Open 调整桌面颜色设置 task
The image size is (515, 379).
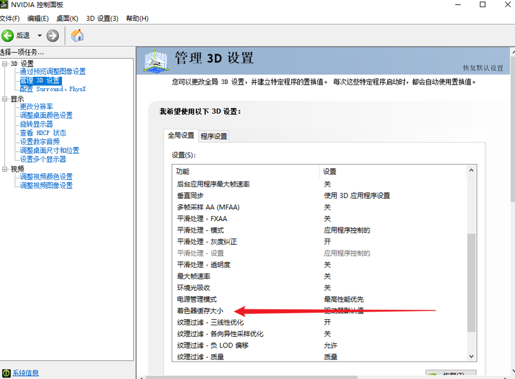[x=46, y=116]
